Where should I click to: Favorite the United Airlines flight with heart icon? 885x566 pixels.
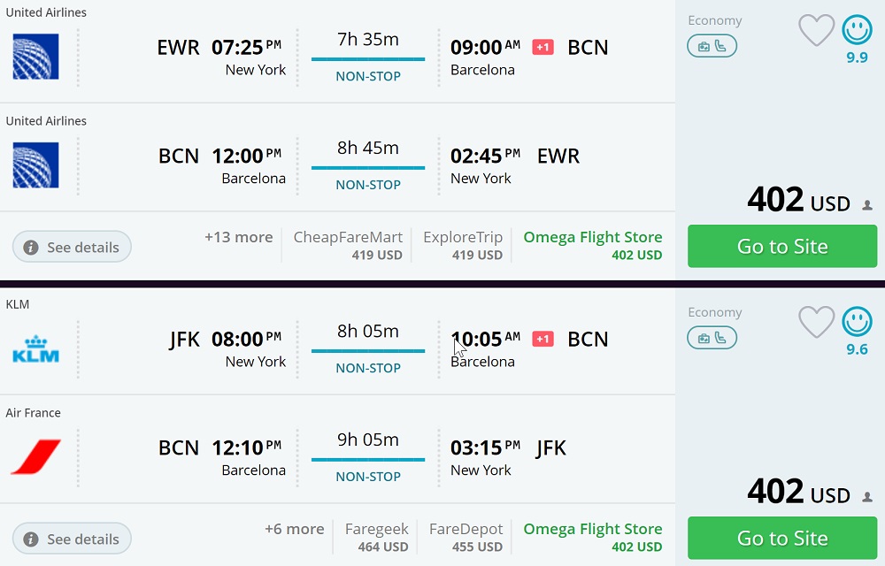pos(816,31)
